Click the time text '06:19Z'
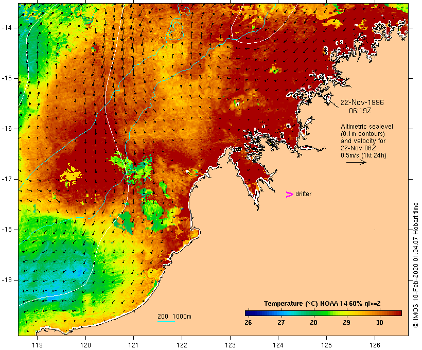Viewport: 422px width, 350px height. coord(360,111)
